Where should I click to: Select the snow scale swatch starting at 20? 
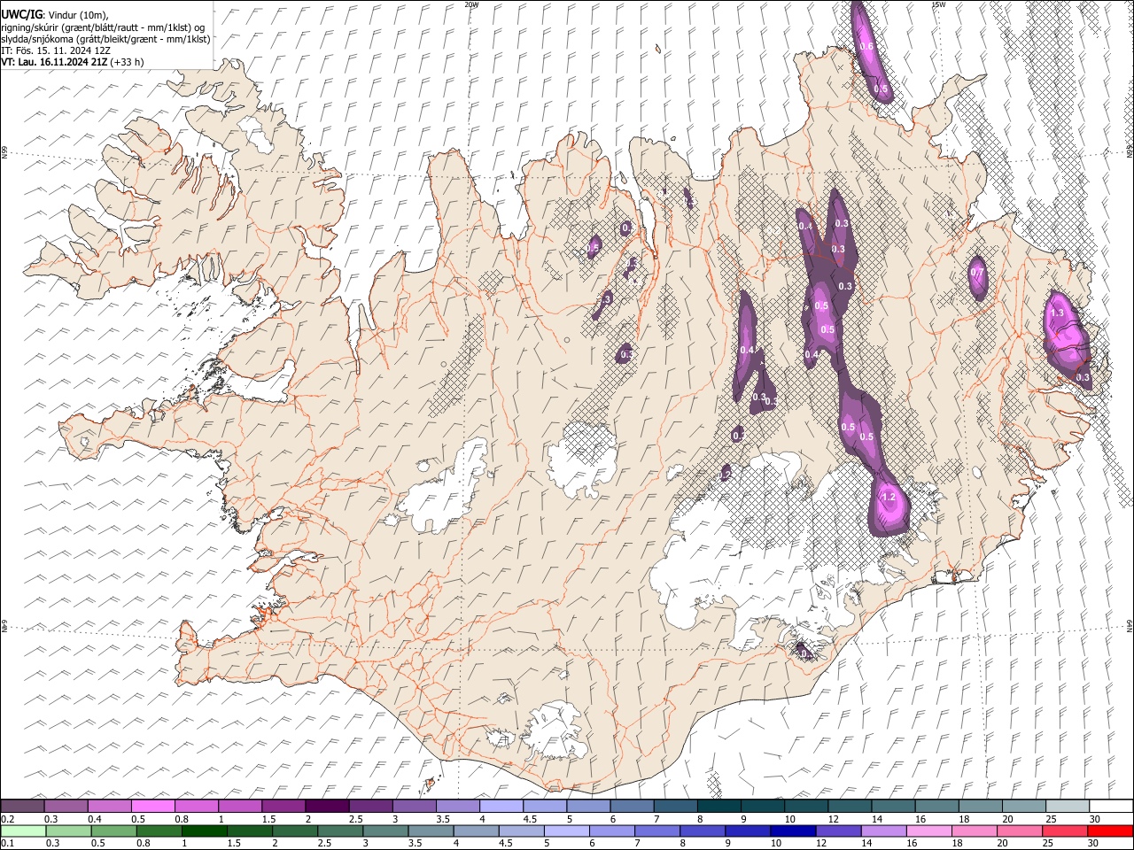(x=1024, y=807)
